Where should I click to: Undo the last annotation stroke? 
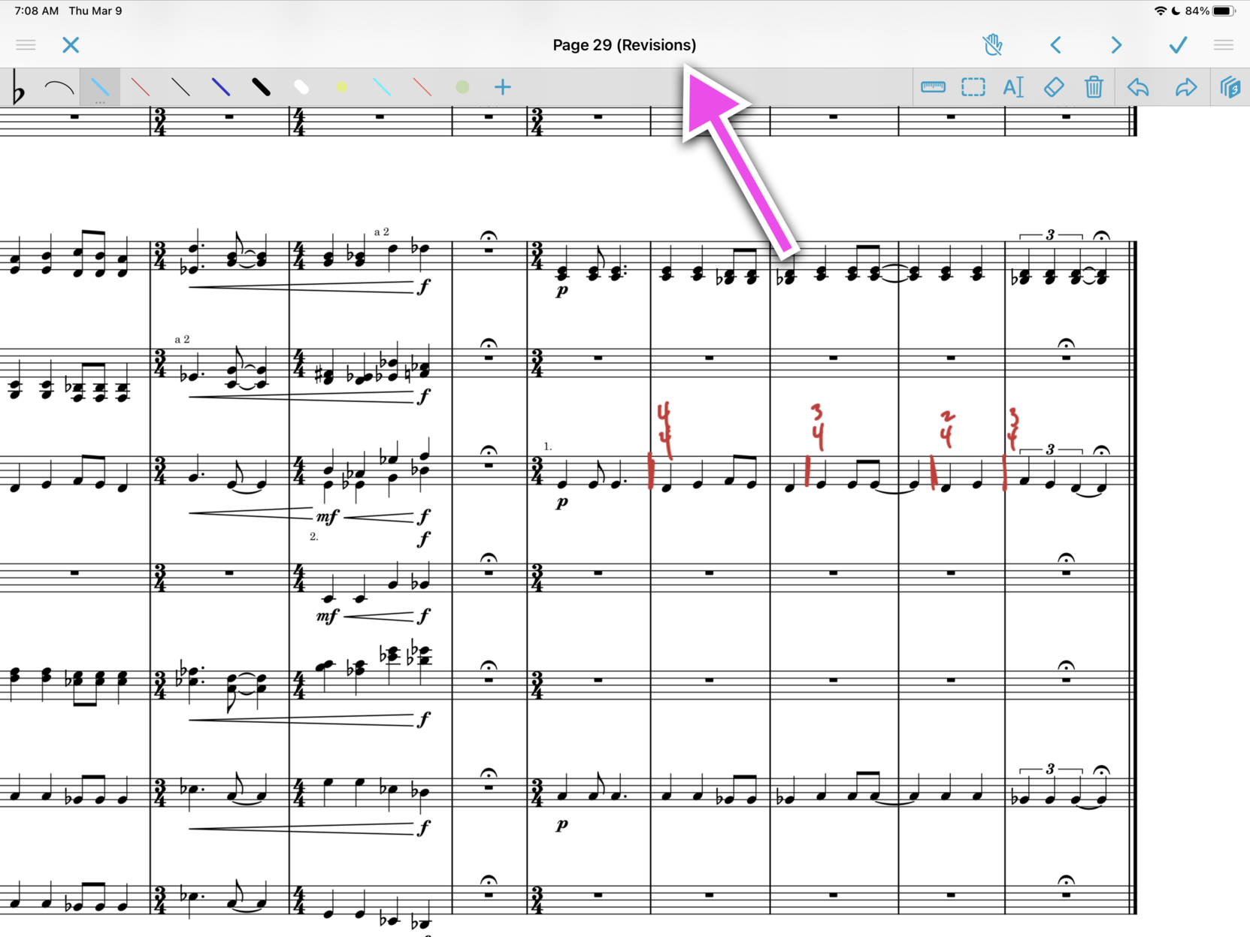tap(1138, 87)
